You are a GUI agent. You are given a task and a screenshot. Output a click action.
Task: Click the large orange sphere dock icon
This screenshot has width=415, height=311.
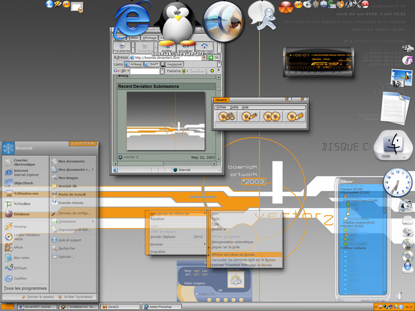[286, 7]
